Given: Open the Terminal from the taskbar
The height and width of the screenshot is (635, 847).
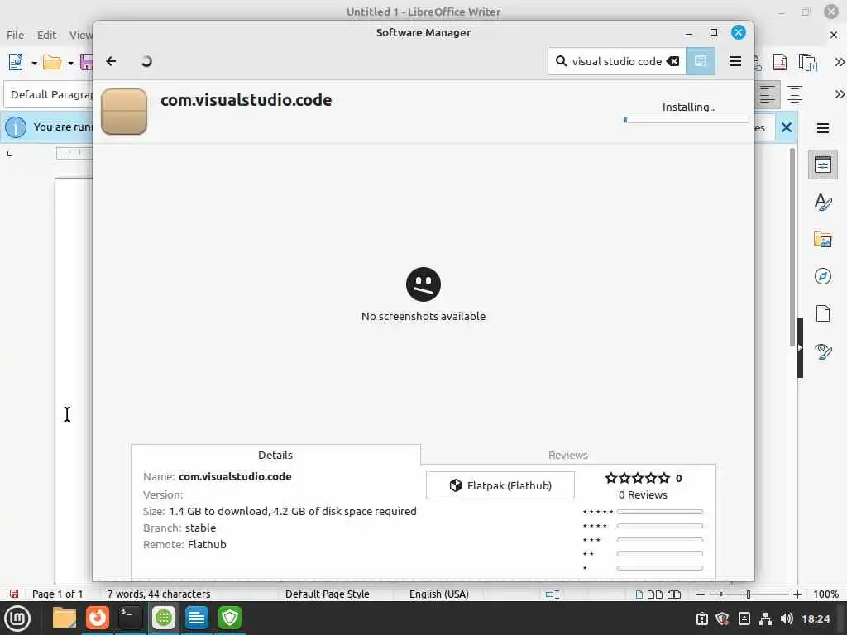Looking at the screenshot, I should pyautogui.click(x=130, y=618).
